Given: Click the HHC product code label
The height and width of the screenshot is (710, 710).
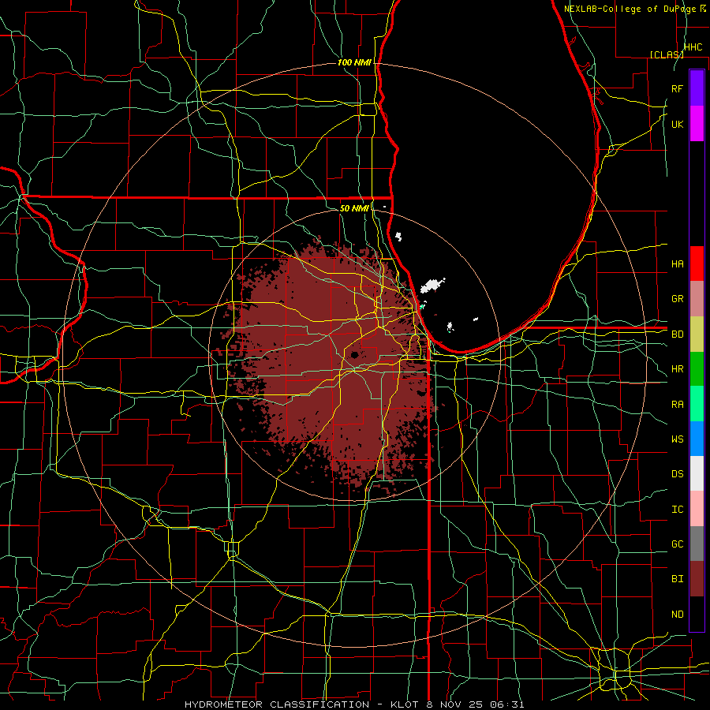Looking at the screenshot, I should (693, 47).
